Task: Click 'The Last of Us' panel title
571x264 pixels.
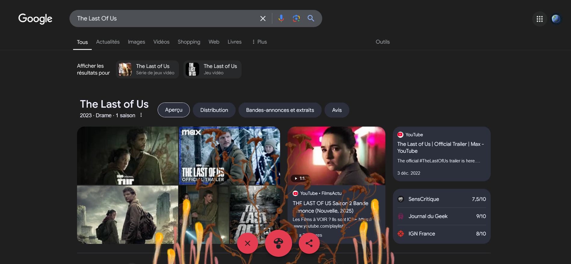Action: 114,104
